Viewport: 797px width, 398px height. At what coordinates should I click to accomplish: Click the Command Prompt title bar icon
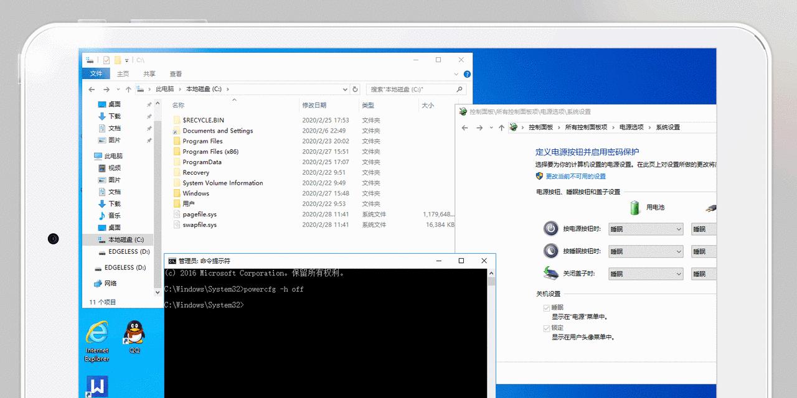(172, 261)
